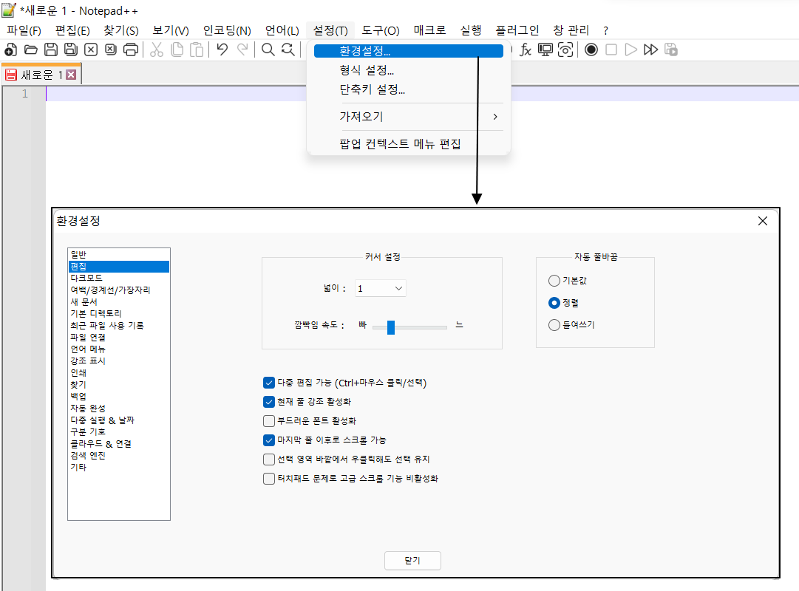Start macro recording with record icon

(x=591, y=49)
